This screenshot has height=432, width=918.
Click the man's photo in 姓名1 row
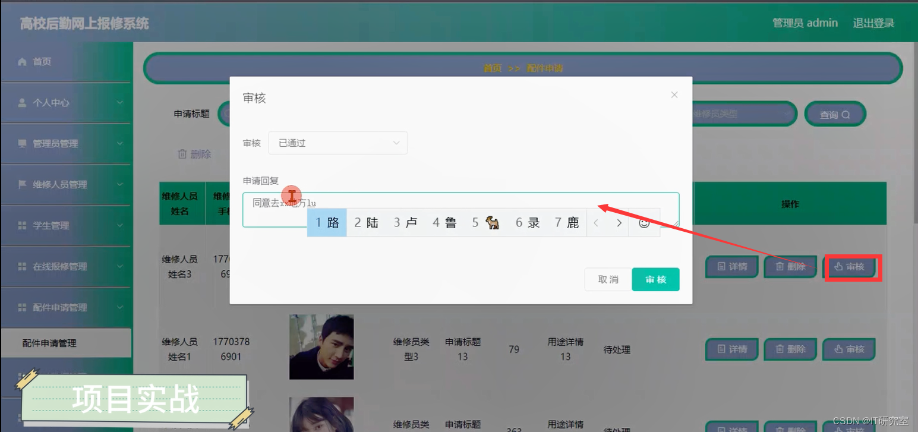coord(321,347)
